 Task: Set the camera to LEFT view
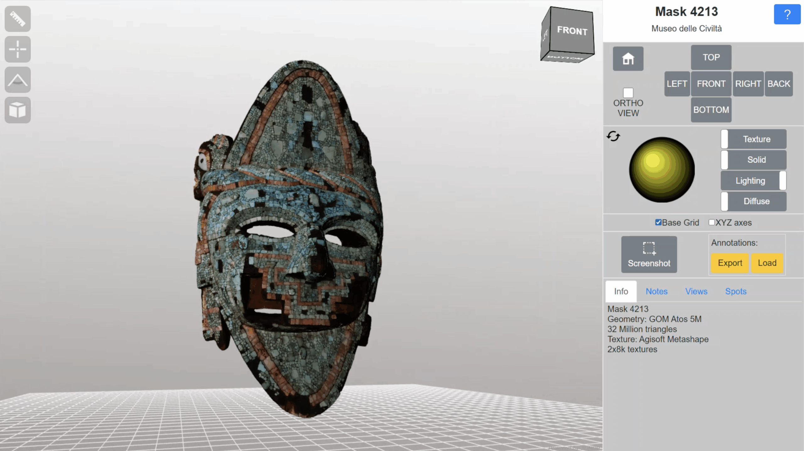coord(677,84)
